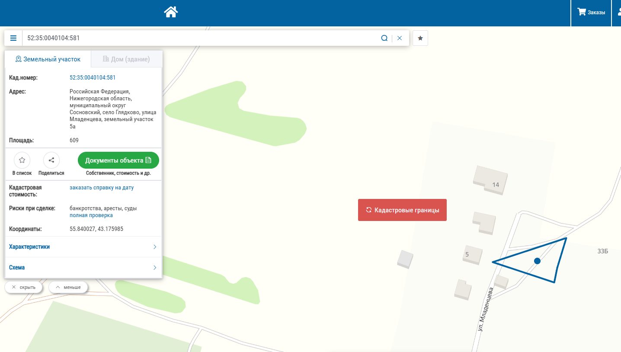This screenshot has width=621, height=352.
Task: Open the Заказы shopping cart
Action: (x=591, y=13)
